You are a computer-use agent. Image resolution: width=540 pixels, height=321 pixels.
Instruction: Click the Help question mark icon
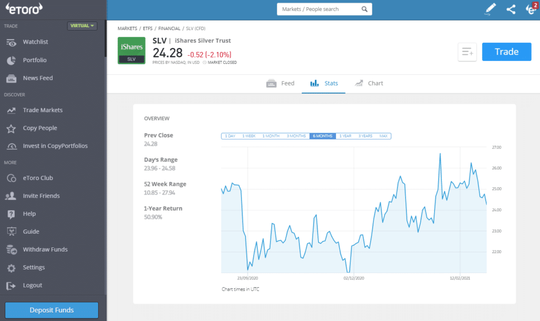tap(11, 214)
